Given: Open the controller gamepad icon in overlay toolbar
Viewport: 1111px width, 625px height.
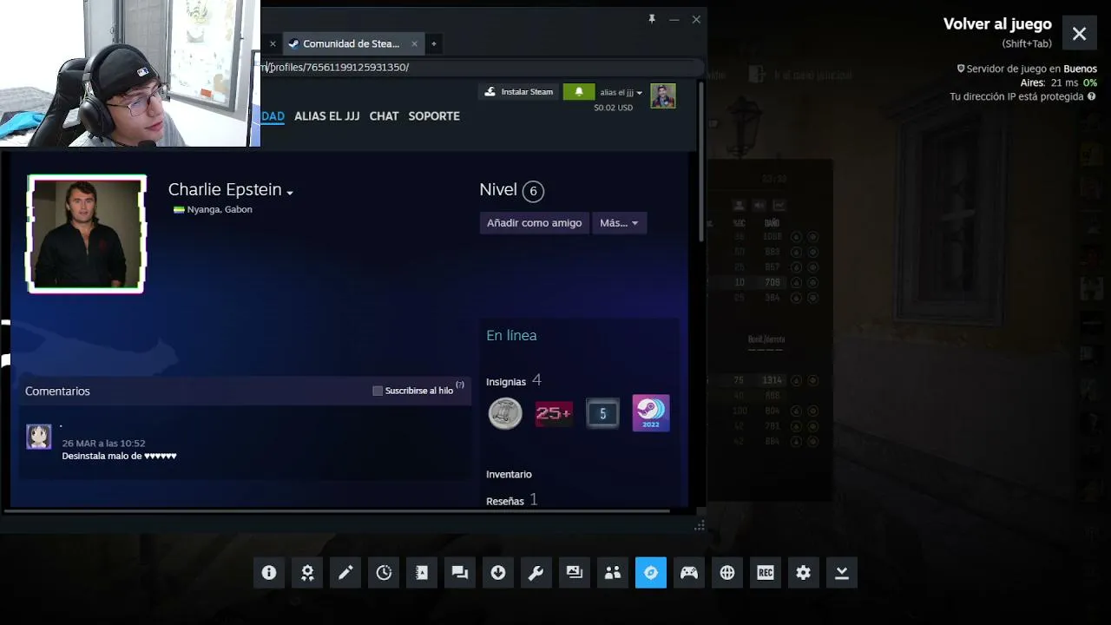Looking at the screenshot, I should pyautogui.click(x=689, y=573).
